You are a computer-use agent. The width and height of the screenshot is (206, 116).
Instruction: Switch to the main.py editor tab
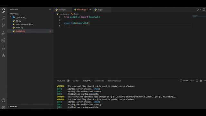[62, 10]
